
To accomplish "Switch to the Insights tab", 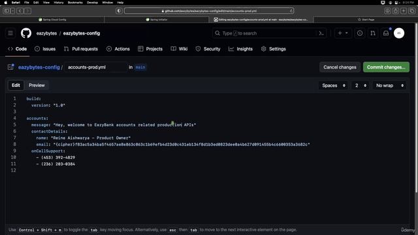I will pos(240,49).
